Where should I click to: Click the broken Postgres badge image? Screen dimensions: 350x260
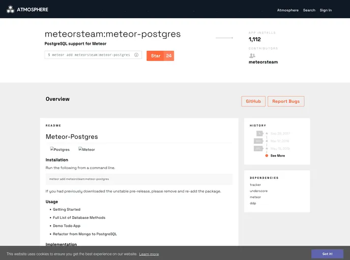coord(60,149)
